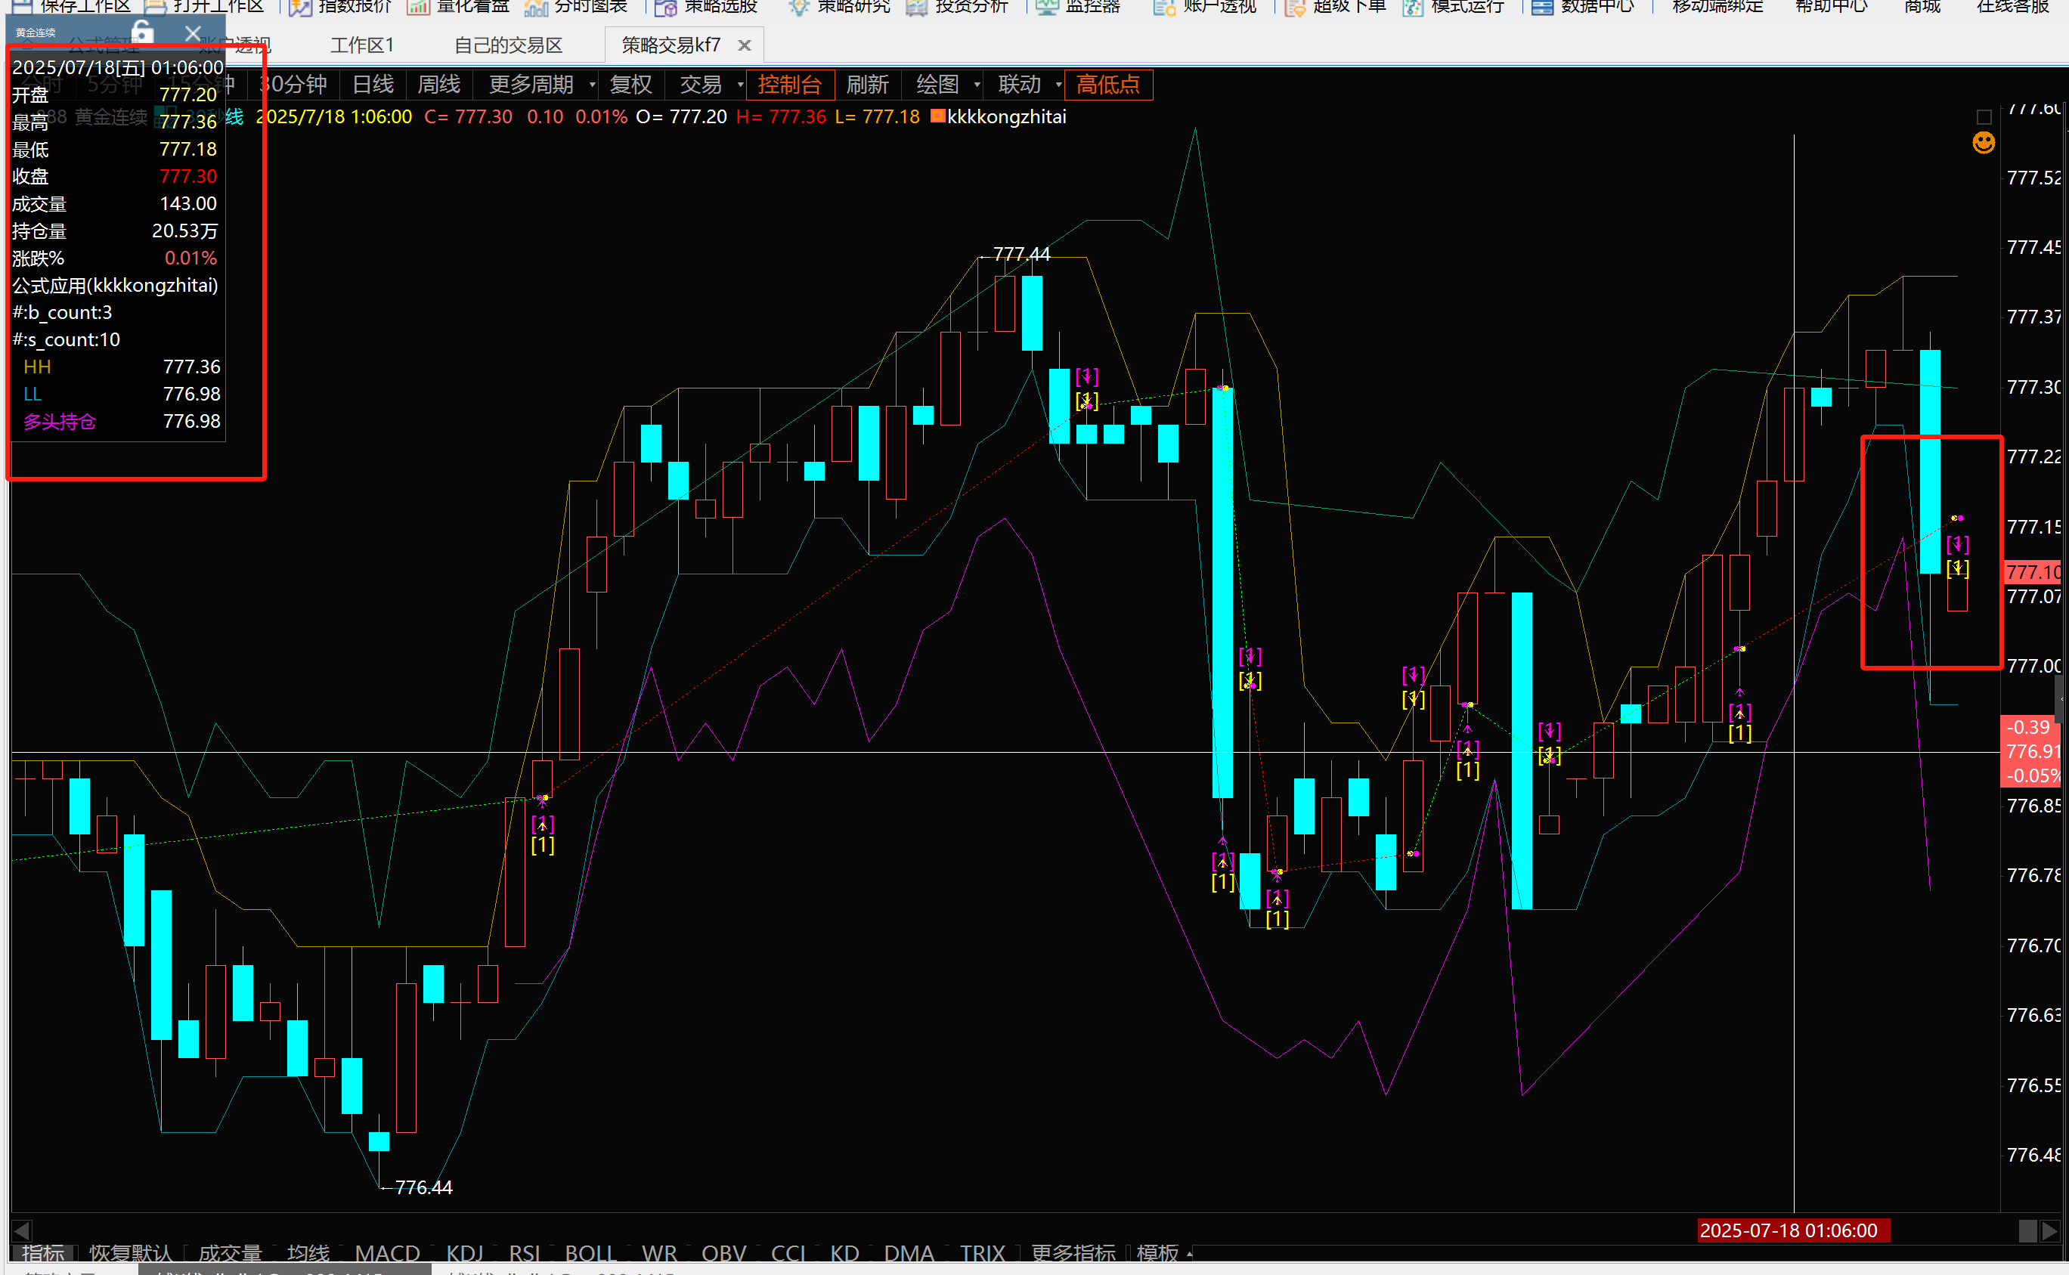Image resolution: width=2069 pixels, height=1275 pixels.
Task: Click the chart scroll right arrow
Action: point(2049,1230)
